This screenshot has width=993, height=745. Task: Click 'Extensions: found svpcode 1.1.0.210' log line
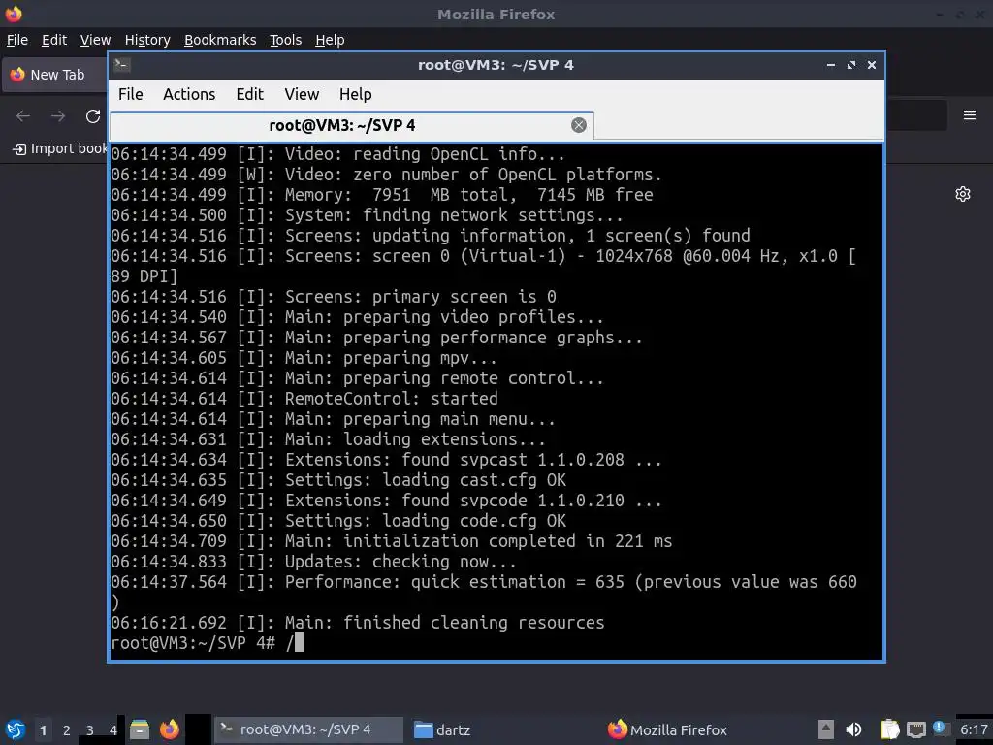pos(386,501)
